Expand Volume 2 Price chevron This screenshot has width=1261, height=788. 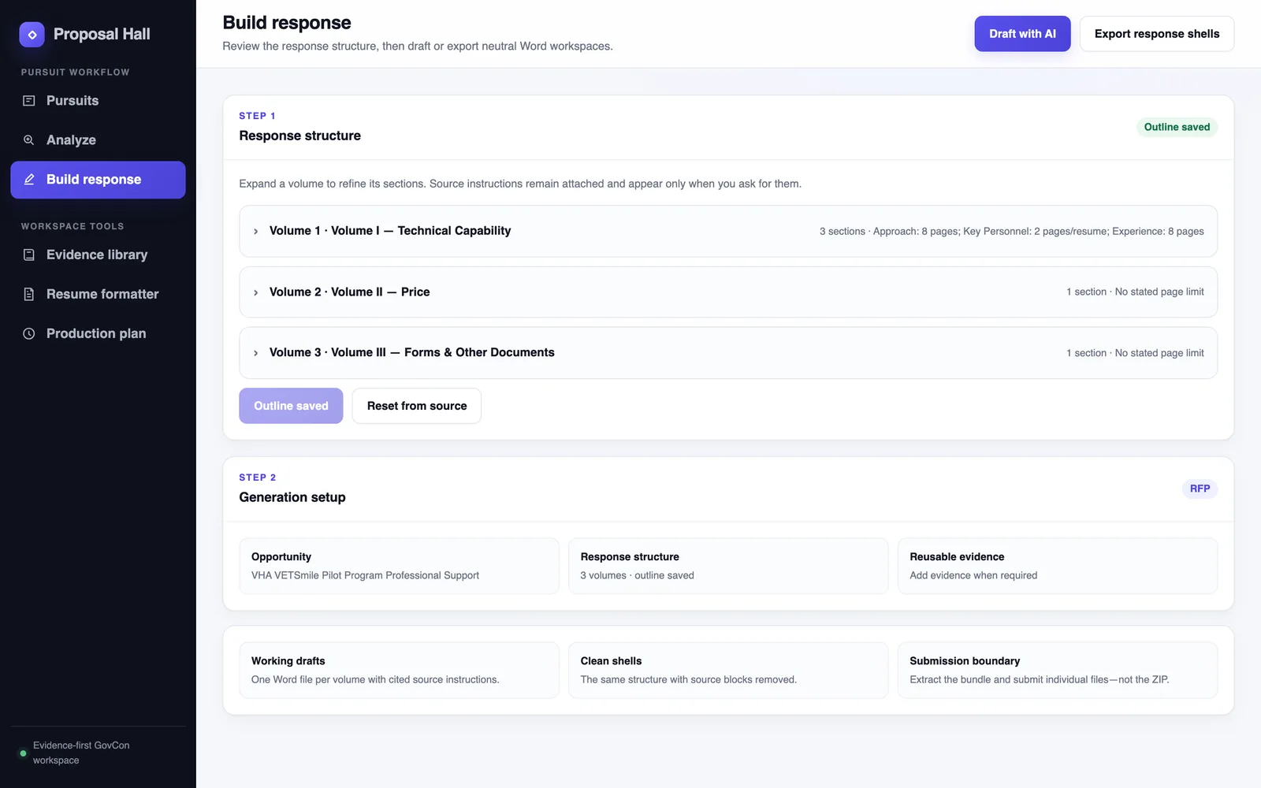pyautogui.click(x=255, y=292)
